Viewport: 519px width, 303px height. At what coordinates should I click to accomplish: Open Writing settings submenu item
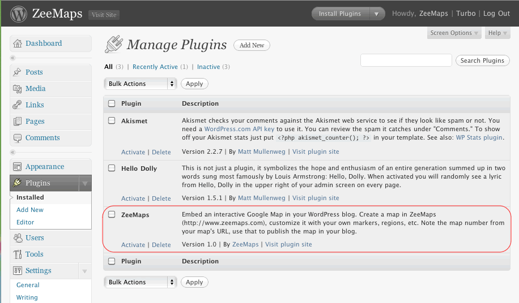(x=27, y=297)
